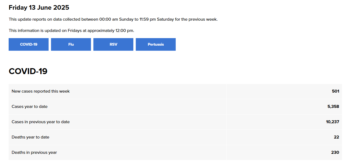Click the Friday 13 June 2025 heading
Viewport: 349px width, 164px height.
click(x=39, y=8)
